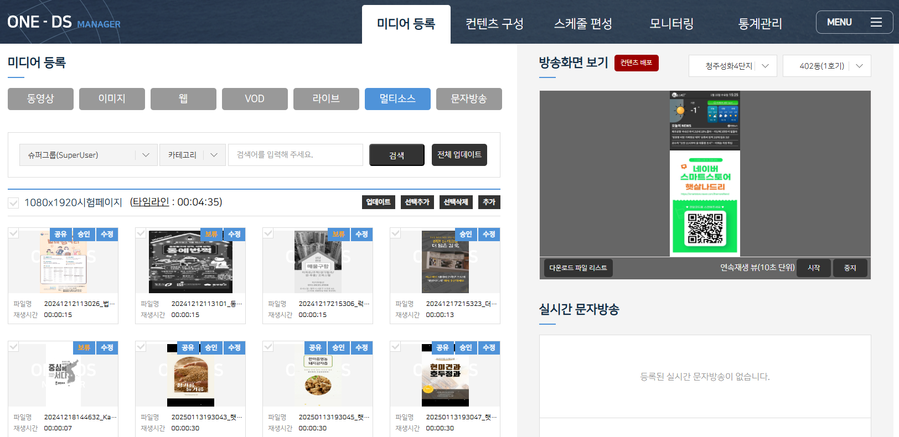Click the 전체 업데이트 button
Screen dimensions: 899x437
[x=459, y=155]
